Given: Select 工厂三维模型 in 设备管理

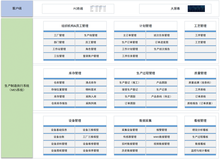Looking at the screenshot, I should pyautogui.click(x=91, y=137).
